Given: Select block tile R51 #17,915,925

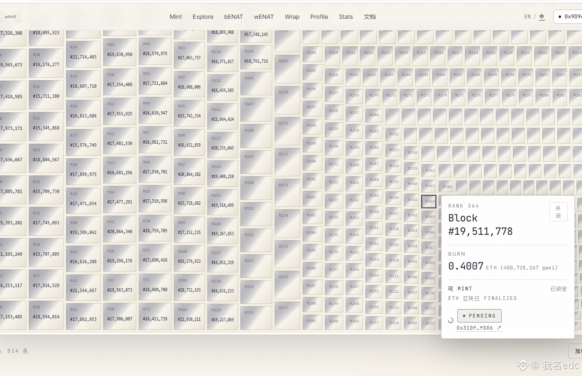Looking at the screenshot, I should coord(120,111).
